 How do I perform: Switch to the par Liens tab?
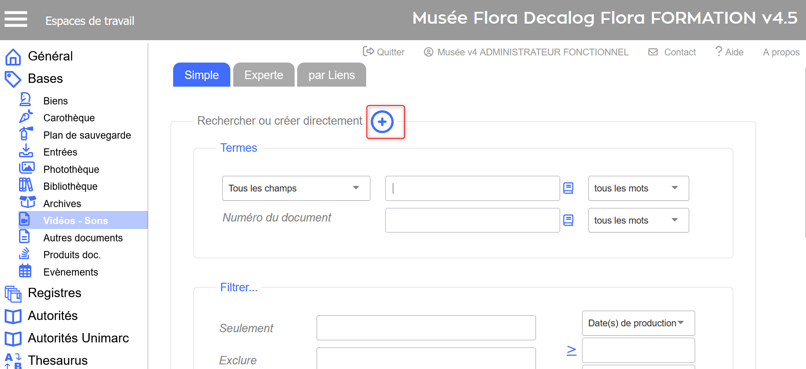[331, 75]
